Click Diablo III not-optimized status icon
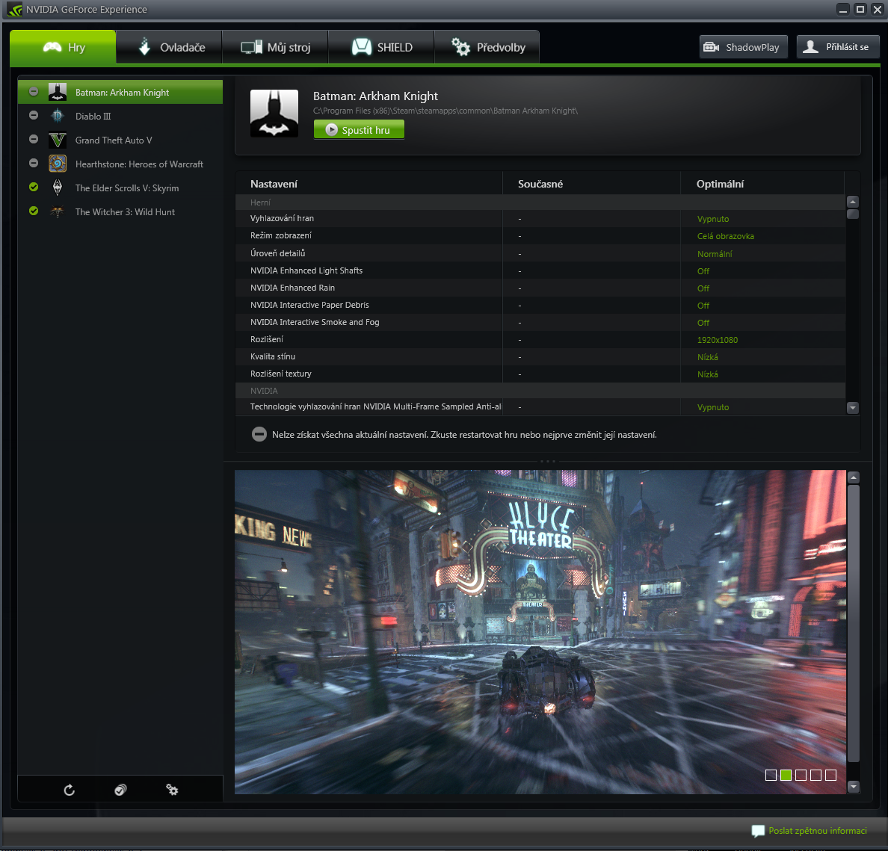 [x=34, y=116]
